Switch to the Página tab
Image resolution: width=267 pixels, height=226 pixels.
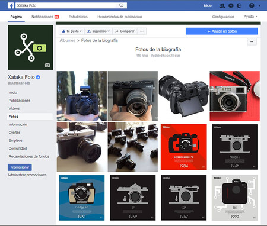(16, 17)
